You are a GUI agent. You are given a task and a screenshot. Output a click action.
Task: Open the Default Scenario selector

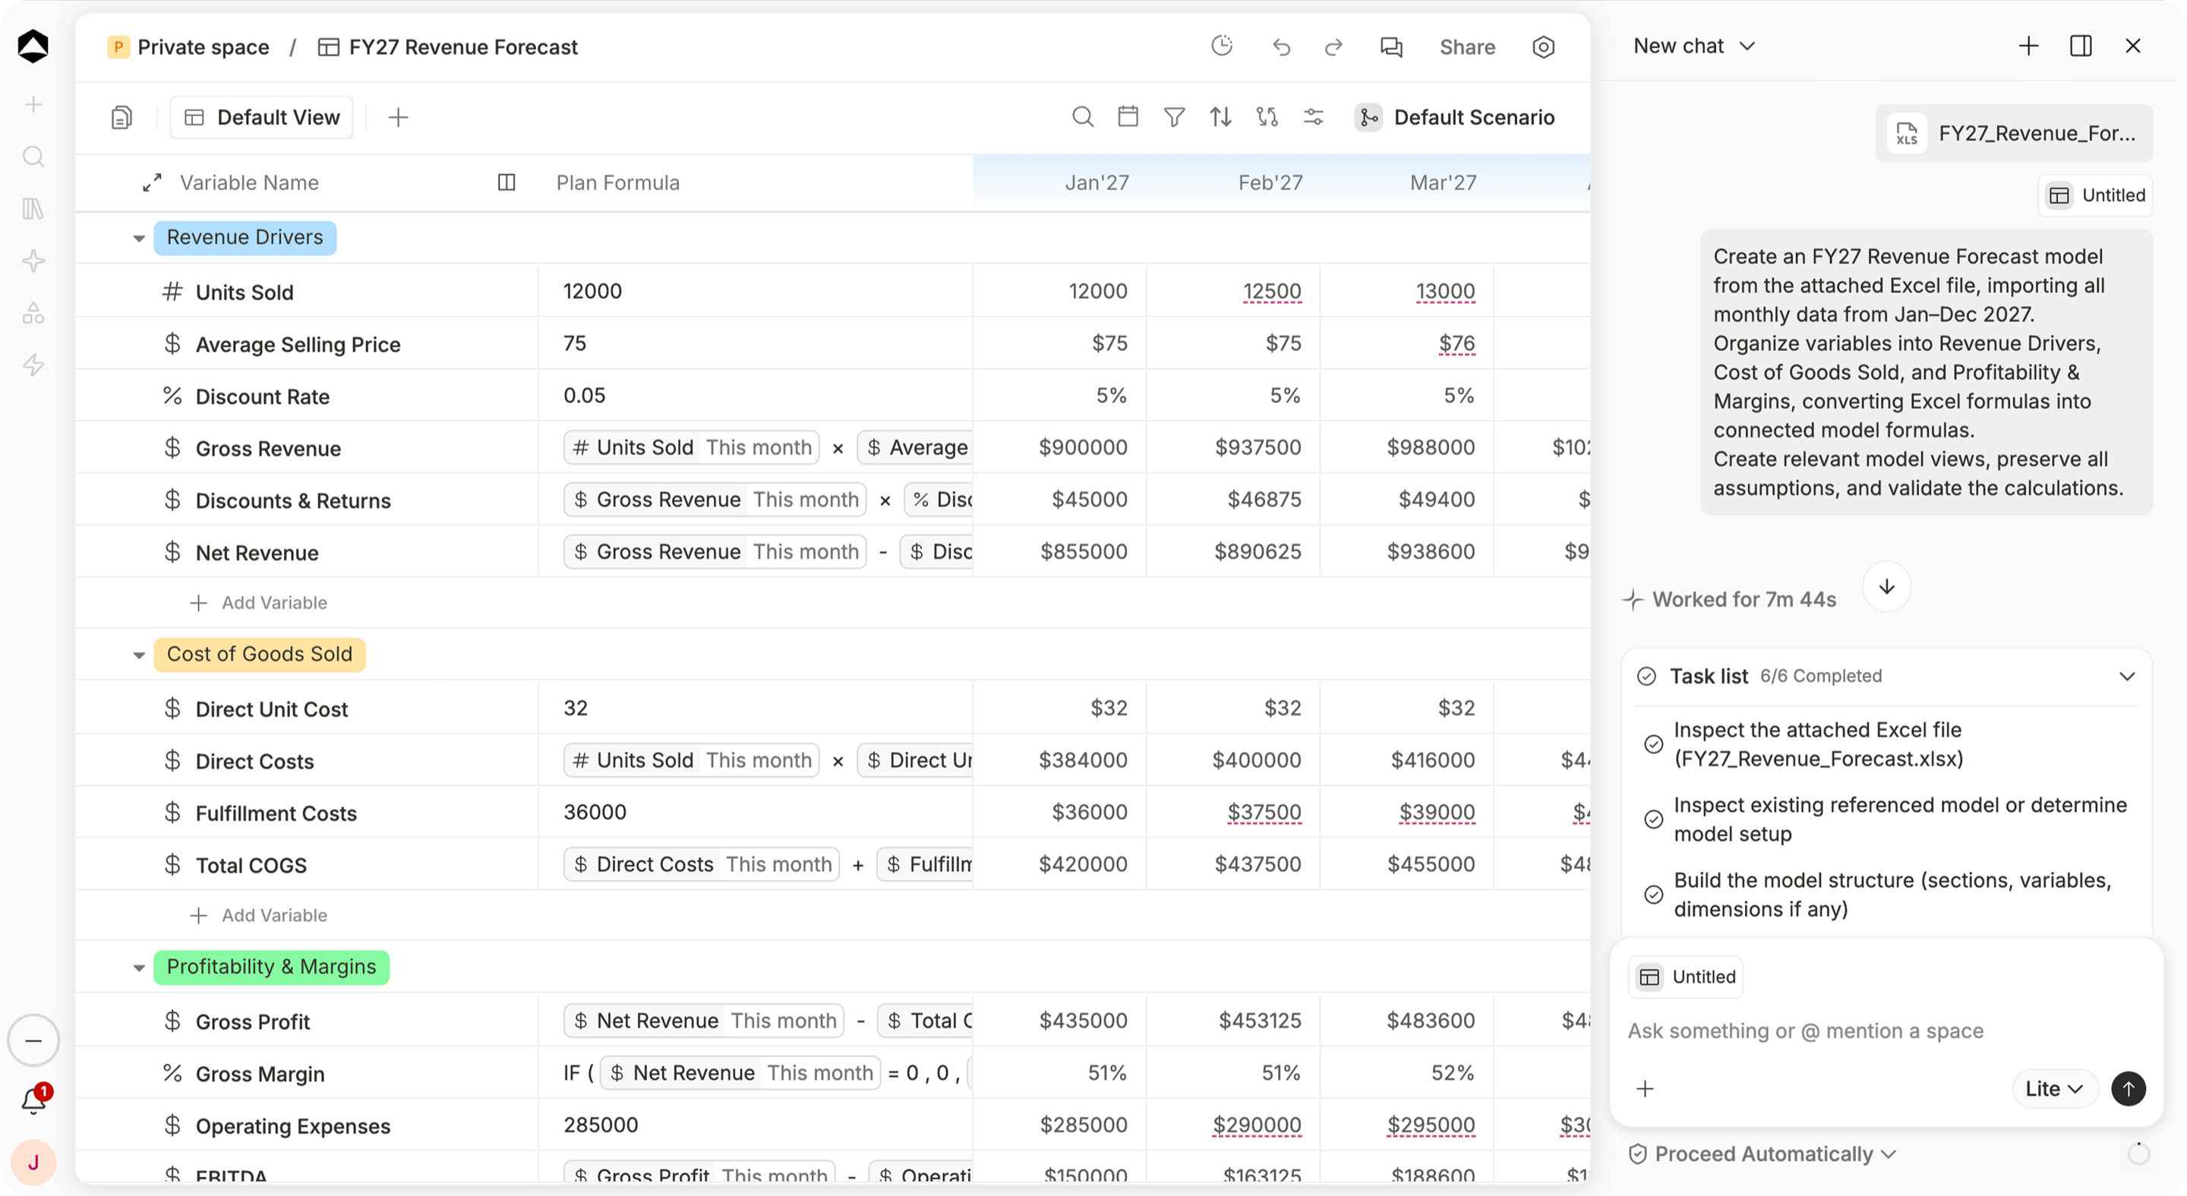[x=1454, y=117]
